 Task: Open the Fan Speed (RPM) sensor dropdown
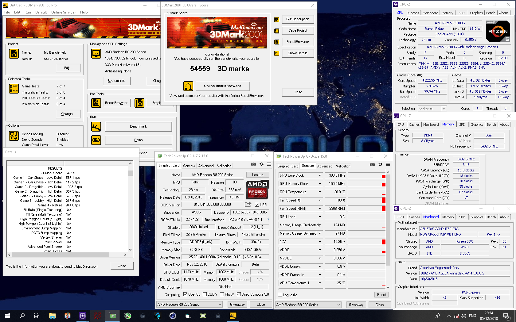point(320,209)
